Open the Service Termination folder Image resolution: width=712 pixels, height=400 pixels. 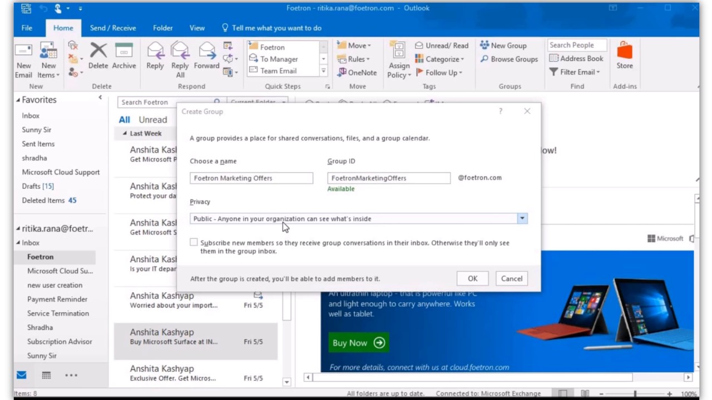point(58,313)
